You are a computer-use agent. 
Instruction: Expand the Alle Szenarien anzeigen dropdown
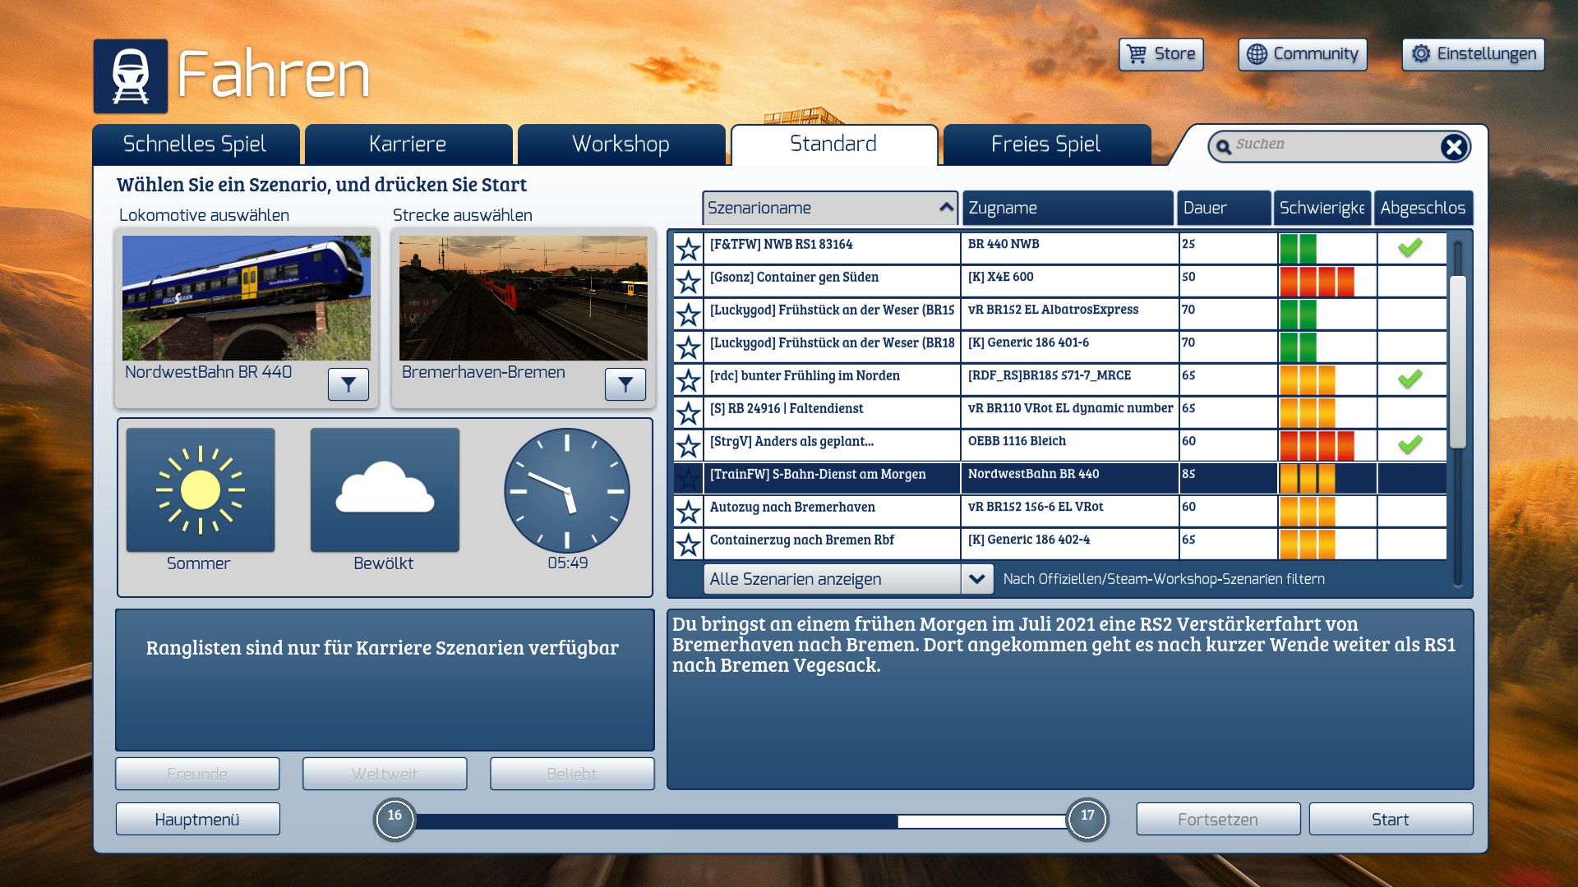tap(976, 579)
